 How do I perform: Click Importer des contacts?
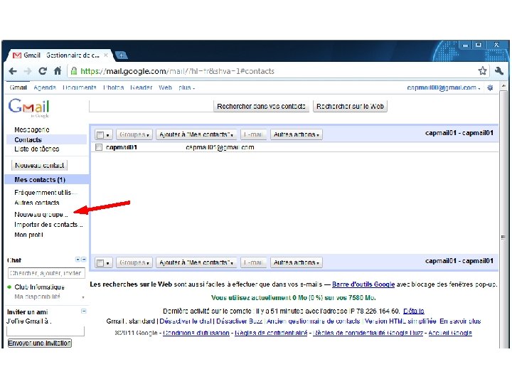[48, 225]
